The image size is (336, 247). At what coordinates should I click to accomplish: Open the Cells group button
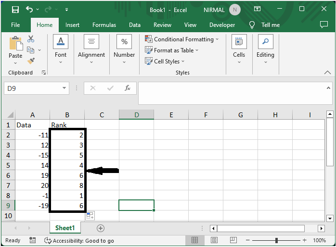[239, 49]
